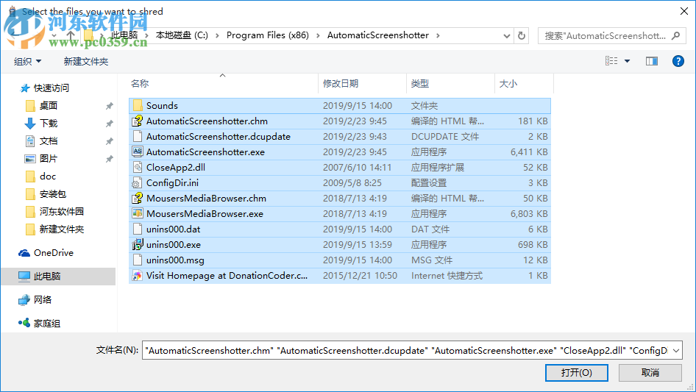Click the 取消 cancel button
696x392 pixels.
[x=650, y=372]
